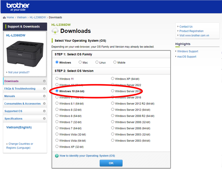The image size is (222, 169).
Task: Click HL-L2366DW title in sidebar
Action: (x=16, y=35)
